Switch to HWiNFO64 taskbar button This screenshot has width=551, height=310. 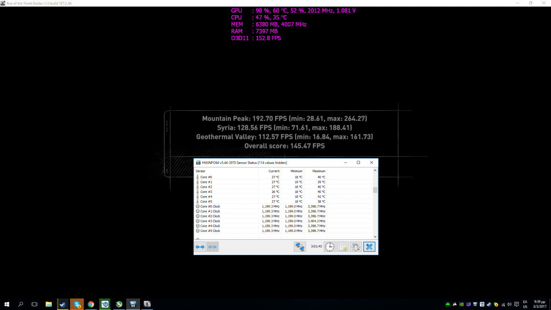pos(133,304)
